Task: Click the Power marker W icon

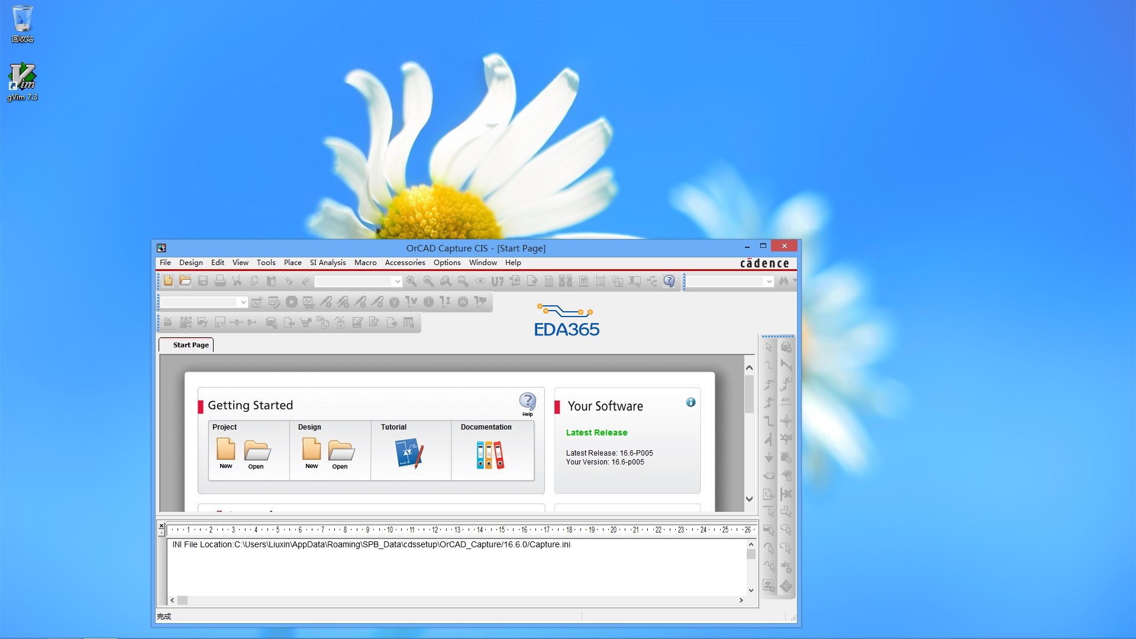Action: (x=463, y=302)
